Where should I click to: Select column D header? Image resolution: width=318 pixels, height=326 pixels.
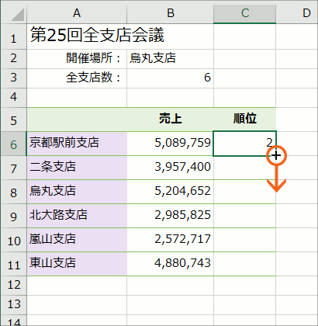pyautogui.click(x=297, y=12)
